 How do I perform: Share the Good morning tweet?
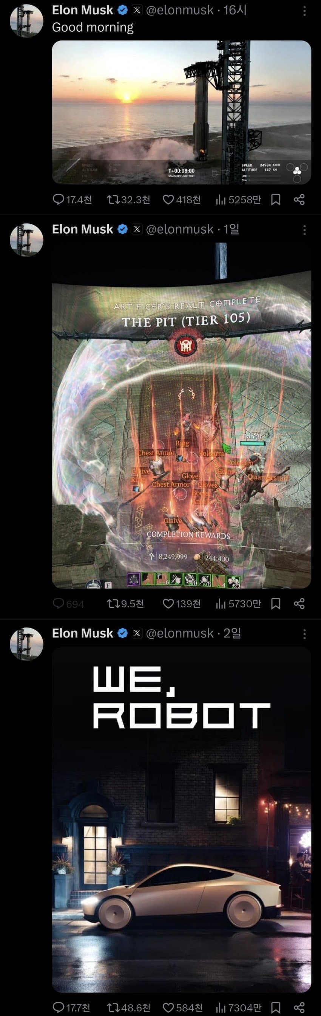299,200
